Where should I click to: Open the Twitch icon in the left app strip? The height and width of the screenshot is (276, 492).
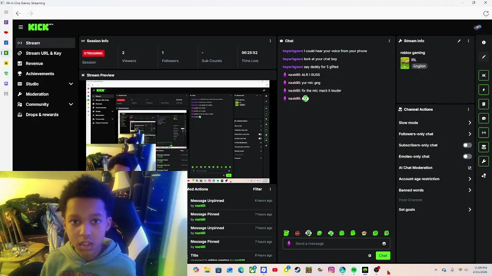pos(6,23)
